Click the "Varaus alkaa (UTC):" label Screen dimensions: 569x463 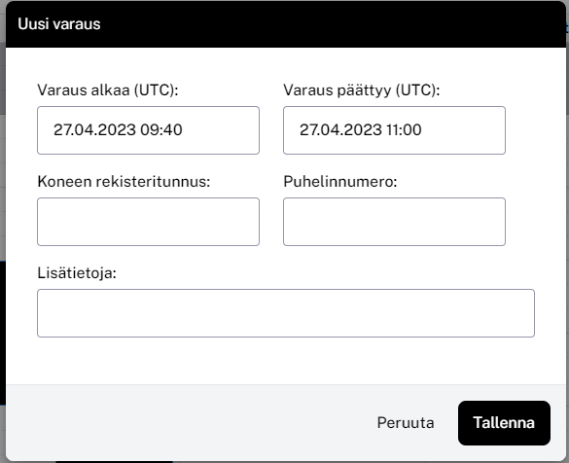(x=108, y=90)
